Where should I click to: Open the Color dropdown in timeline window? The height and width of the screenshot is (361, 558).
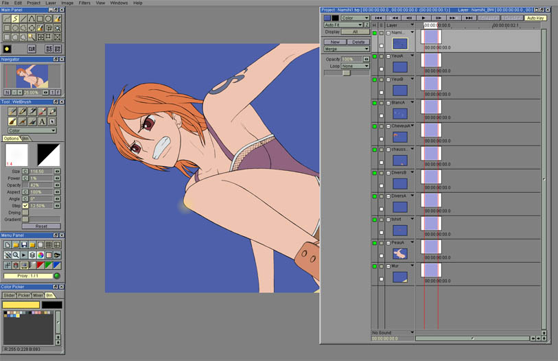tap(355, 18)
